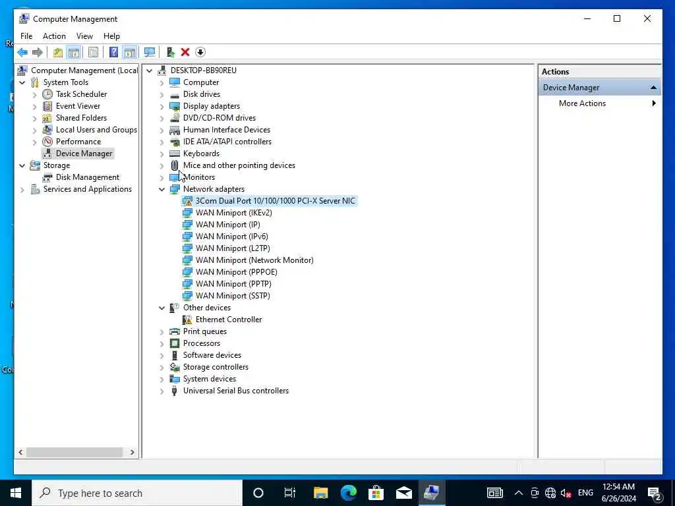Click Scan for hardware changes monitor icon
The image size is (675, 506).
pos(150,53)
